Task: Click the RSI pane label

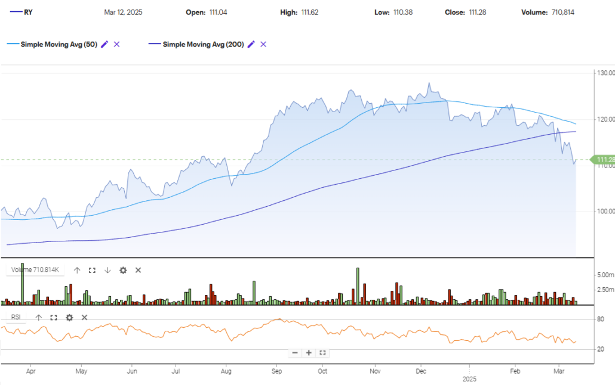Action: coord(16,317)
